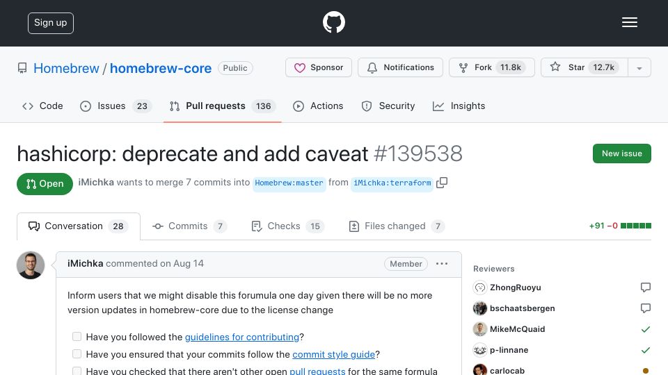Open the hamburger navigation menu
The height and width of the screenshot is (375, 668).
(x=629, y=22)
